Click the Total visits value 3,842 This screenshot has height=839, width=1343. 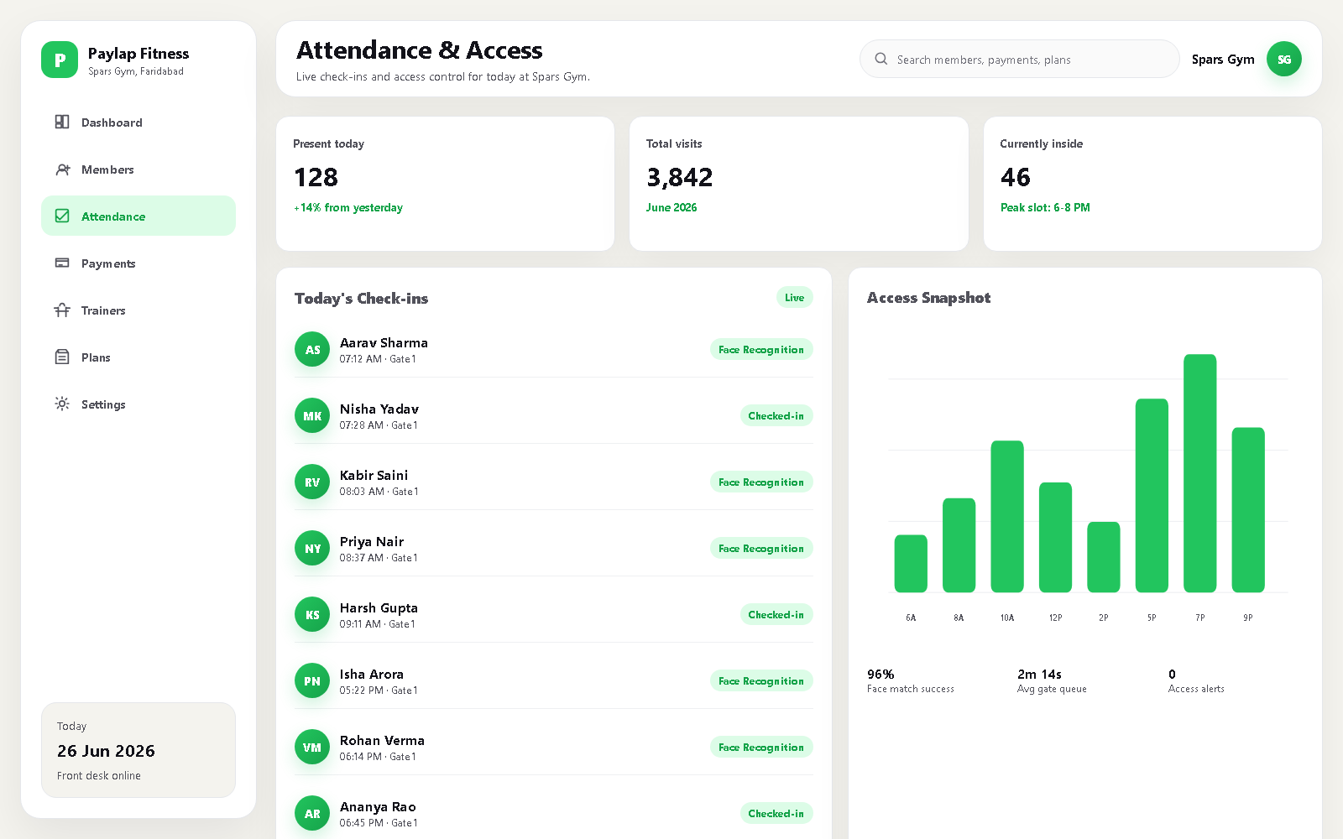[x=679, y=177]
